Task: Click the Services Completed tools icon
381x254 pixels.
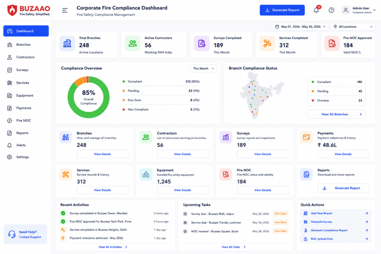Action: [267, 44]
